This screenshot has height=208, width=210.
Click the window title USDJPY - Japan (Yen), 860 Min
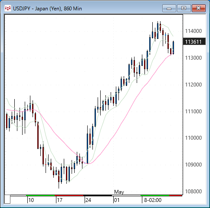47,9
